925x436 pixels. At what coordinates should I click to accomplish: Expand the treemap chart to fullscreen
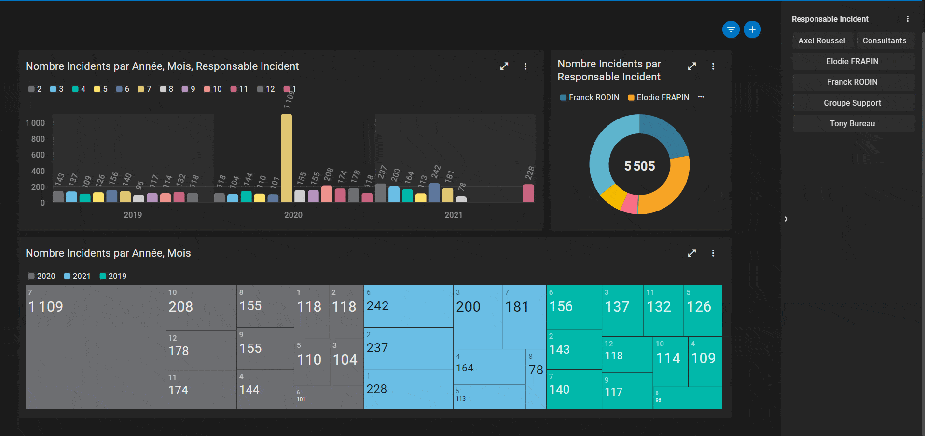coord(691,253)
